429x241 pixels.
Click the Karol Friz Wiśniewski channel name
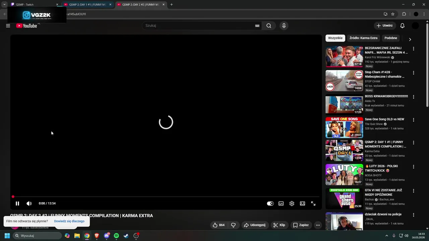[x=377, y=57]
